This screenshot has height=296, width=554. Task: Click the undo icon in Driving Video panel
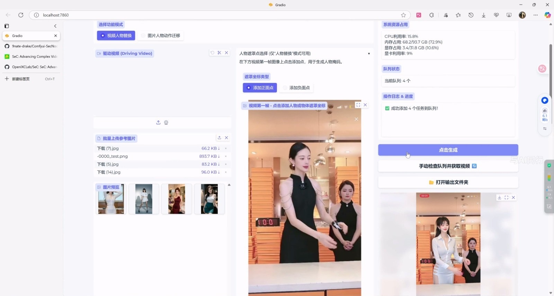point(212,53)
